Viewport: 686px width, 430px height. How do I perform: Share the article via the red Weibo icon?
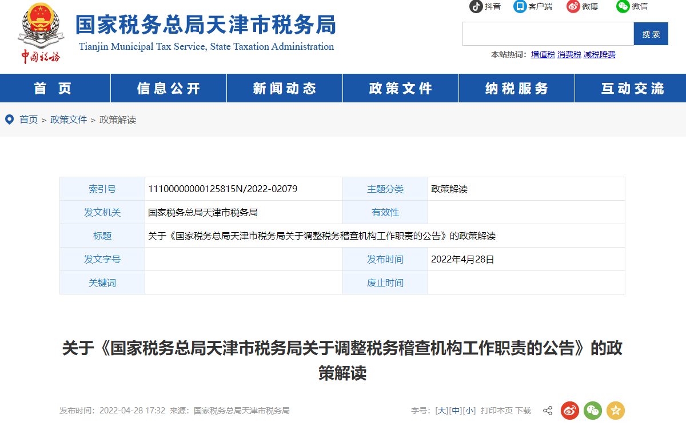[570, 411]
